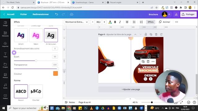Open the Montserrat font dropdown
Image resolution: width=198 pixels, height=111 pixels.
point(76,22)
